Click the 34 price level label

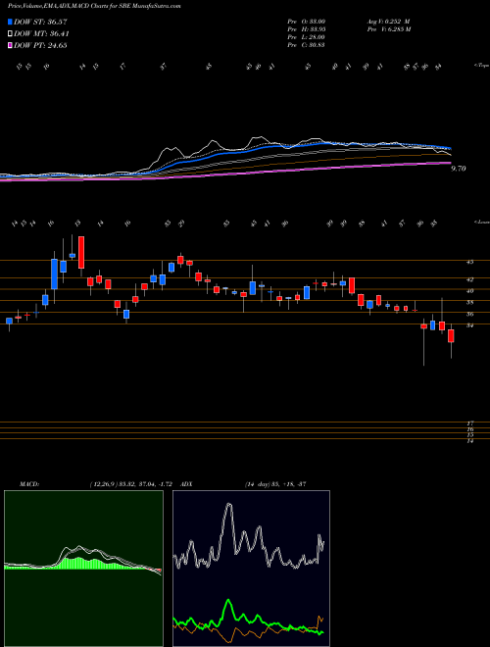470,326
